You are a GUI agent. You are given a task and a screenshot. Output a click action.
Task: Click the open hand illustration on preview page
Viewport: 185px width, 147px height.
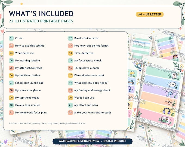168,102
